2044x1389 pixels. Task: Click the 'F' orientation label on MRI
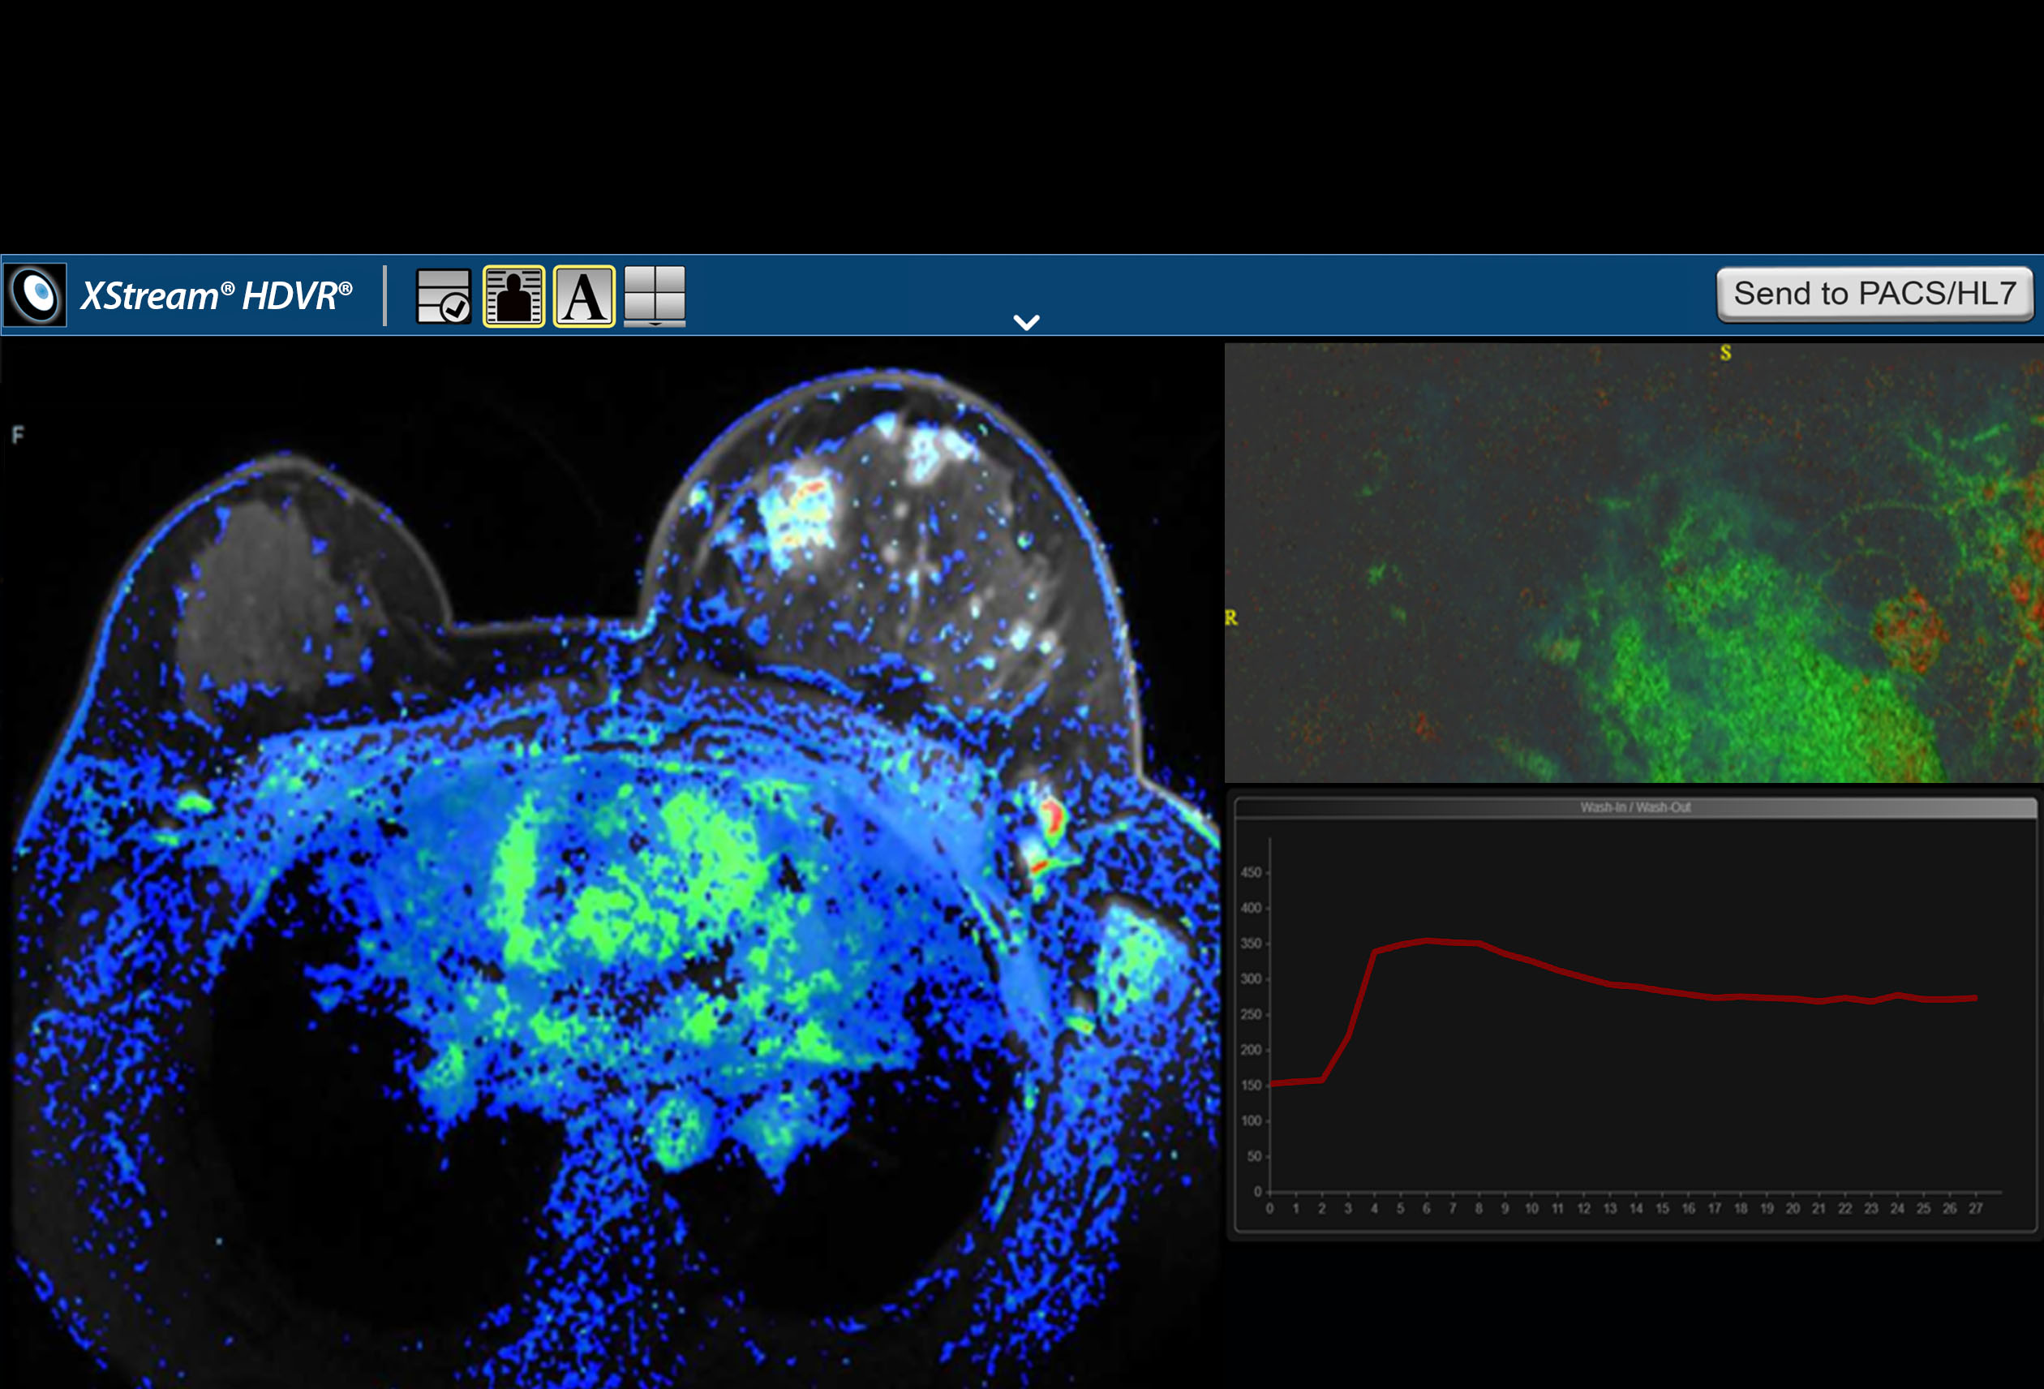click(x=18, y=435)
